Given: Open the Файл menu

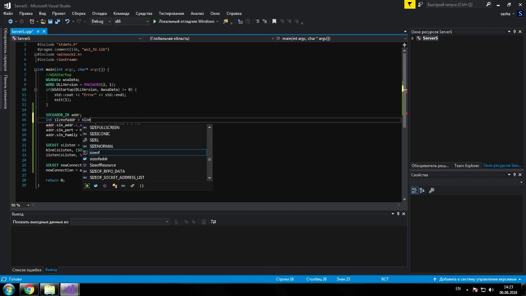Looking at the screenshot, I should (8, 13).
